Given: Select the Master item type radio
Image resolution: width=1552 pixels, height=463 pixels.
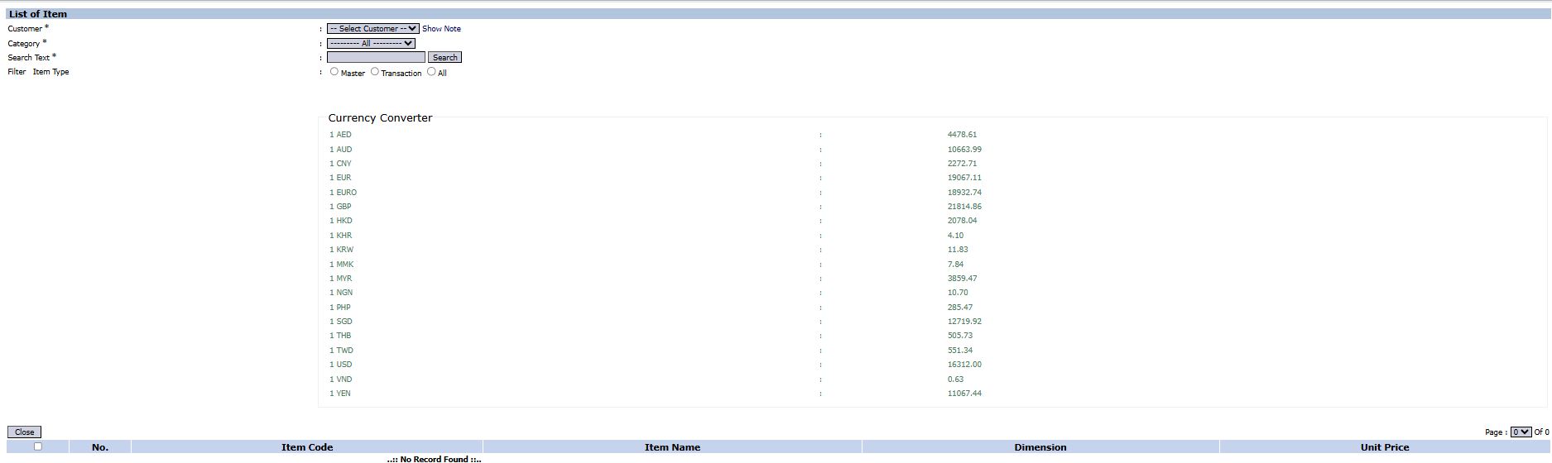Looking at the screenshot, I should tap(334, 72).
